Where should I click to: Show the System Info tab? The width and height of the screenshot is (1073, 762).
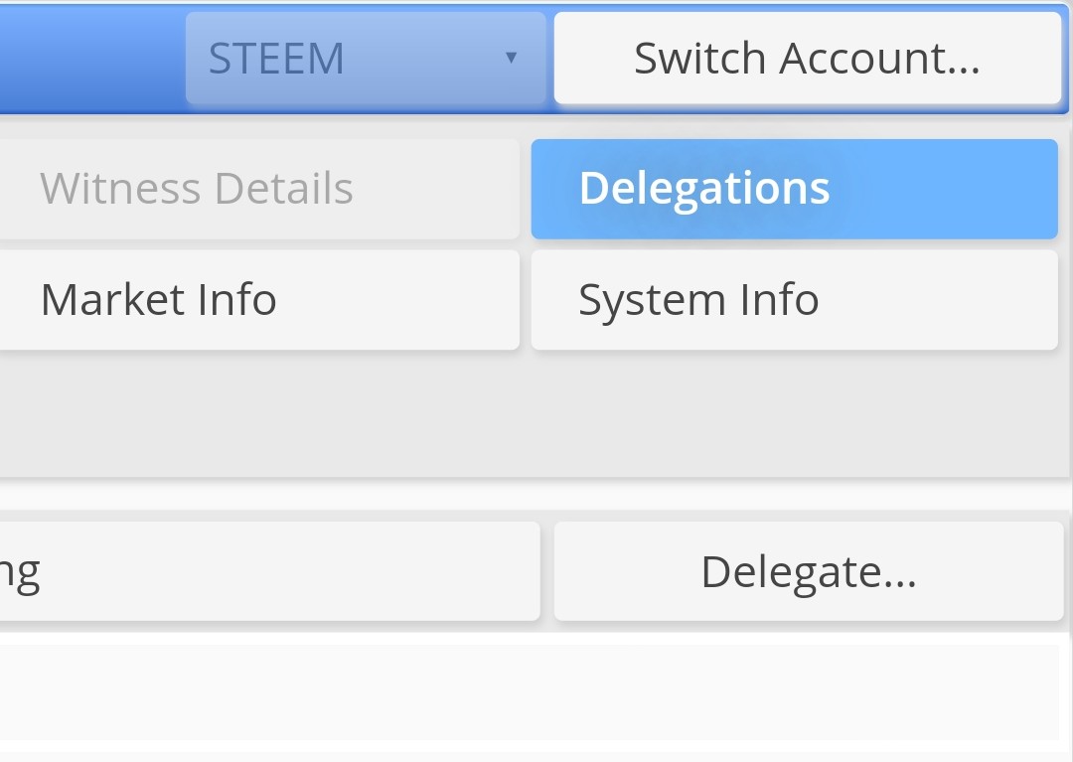(795, 300)
